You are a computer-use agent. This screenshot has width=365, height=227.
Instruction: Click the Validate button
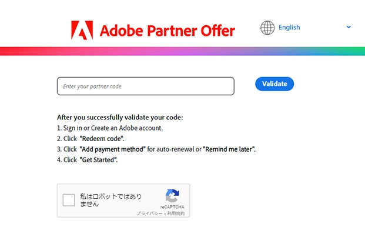point(274,84)
